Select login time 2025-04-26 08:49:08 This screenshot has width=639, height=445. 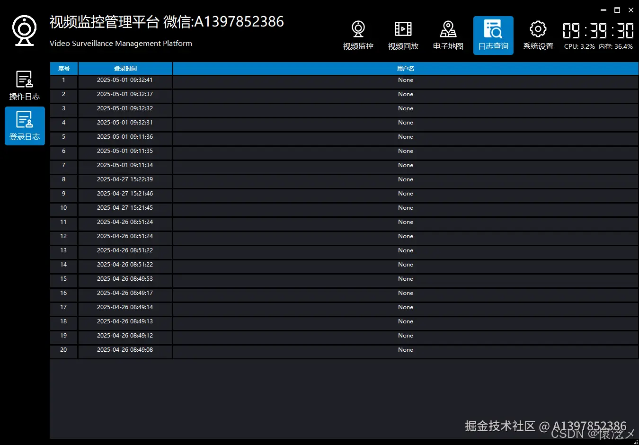click(x=125, y=350)
